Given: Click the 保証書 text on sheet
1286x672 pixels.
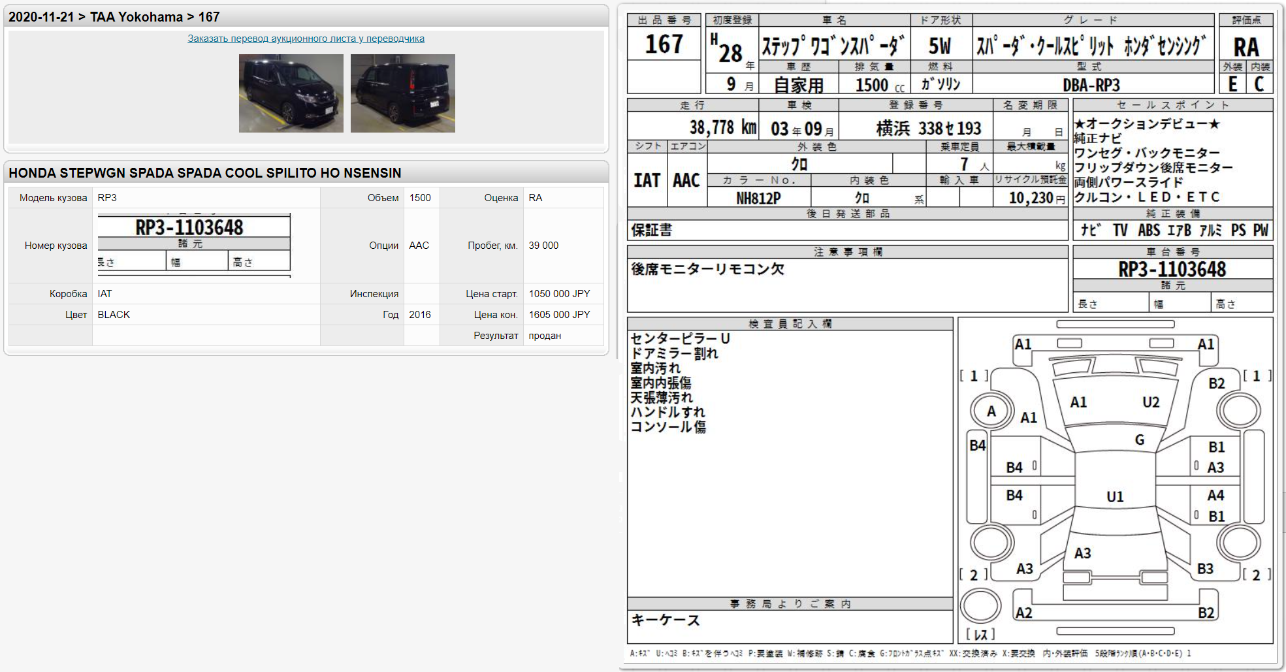Looking at the screenshot, I should coord(651,230).
